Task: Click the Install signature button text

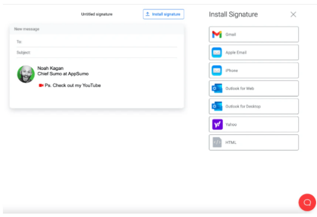Action: pyautogui.click(x=166, y=14)
